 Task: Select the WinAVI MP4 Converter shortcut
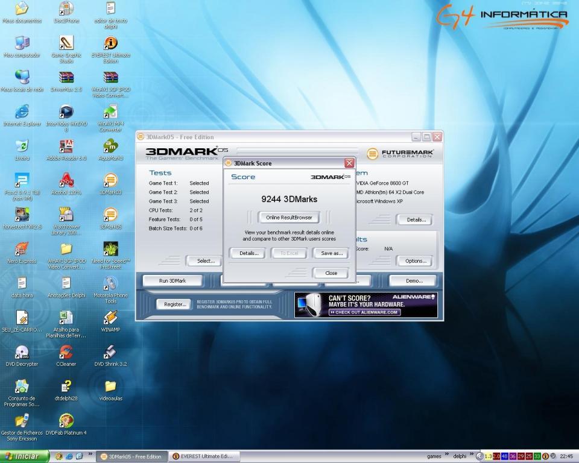click(110, 118)
